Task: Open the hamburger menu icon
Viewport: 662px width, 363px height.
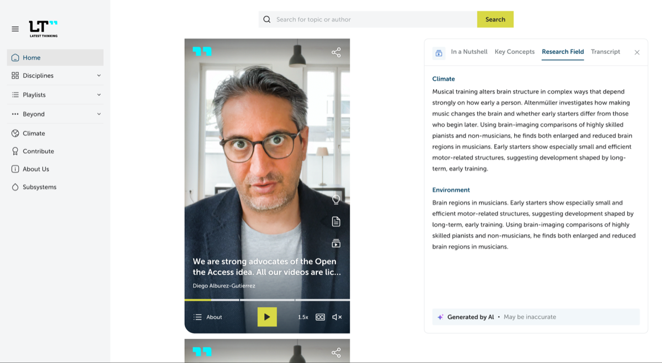Action: [15, 29]
